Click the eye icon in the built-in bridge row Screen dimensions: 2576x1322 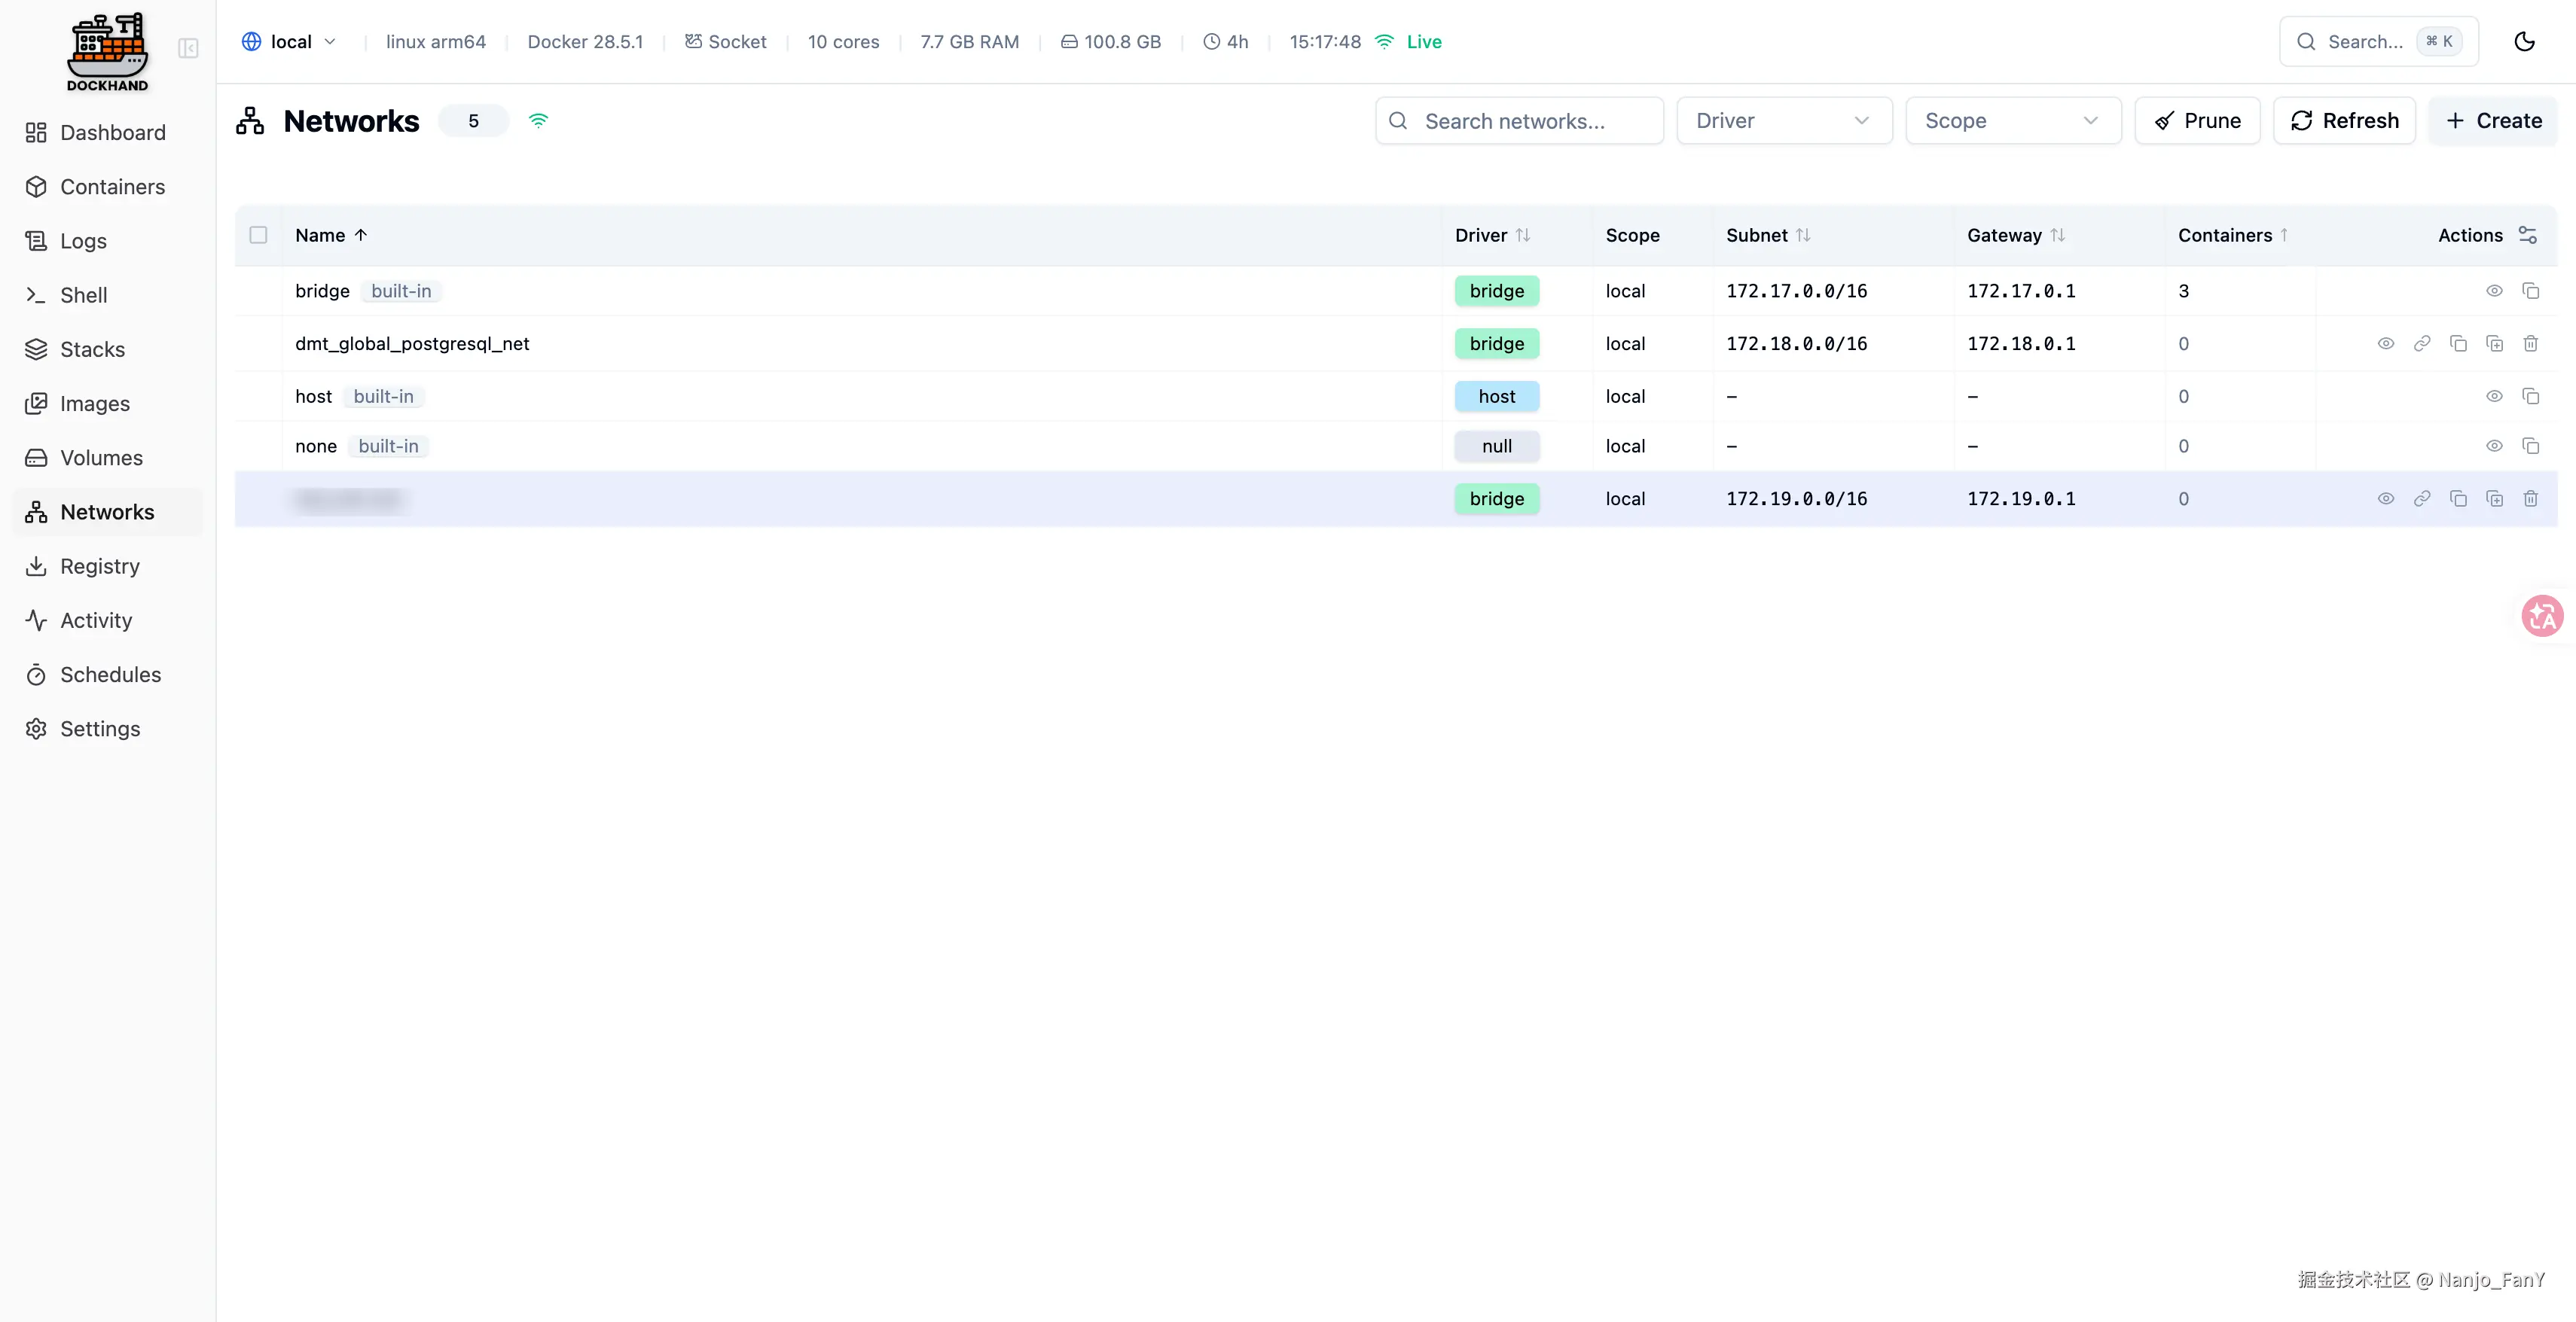point(2494,291)
